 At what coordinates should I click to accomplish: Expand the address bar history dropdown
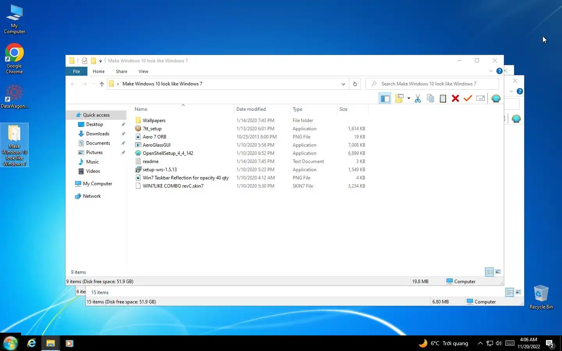point(343,84)
